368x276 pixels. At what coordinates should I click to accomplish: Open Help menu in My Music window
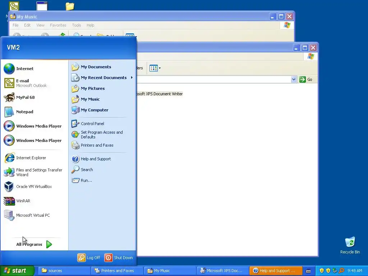tap(90, 25)
